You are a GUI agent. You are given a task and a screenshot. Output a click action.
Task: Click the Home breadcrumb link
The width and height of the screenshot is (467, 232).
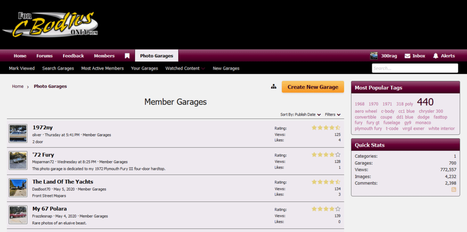[x=18, y=86]
